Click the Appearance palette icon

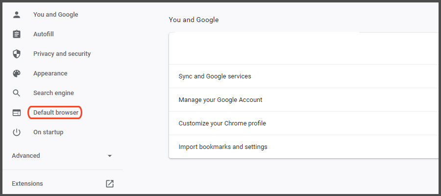point(17,73)
